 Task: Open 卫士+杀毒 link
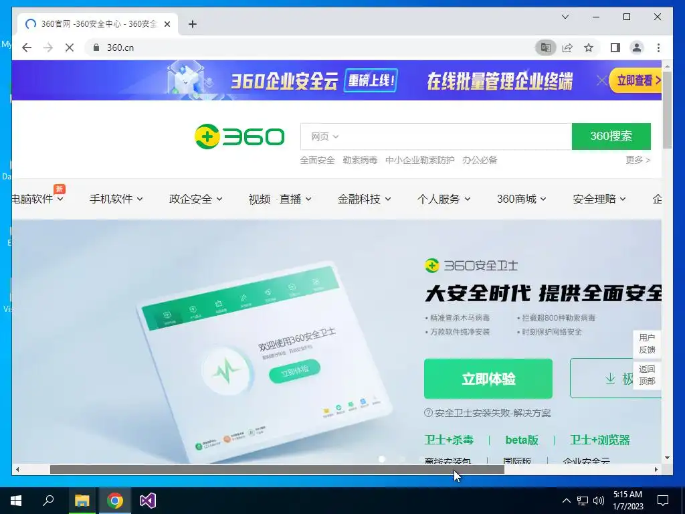[x=449, y=440]
